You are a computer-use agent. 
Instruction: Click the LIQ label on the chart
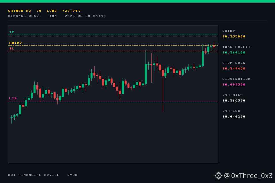(13, 98)
